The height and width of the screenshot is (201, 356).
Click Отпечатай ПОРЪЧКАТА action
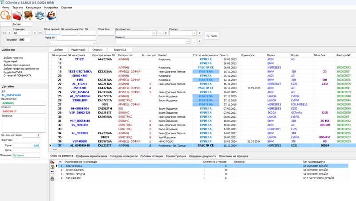(17, 75)
